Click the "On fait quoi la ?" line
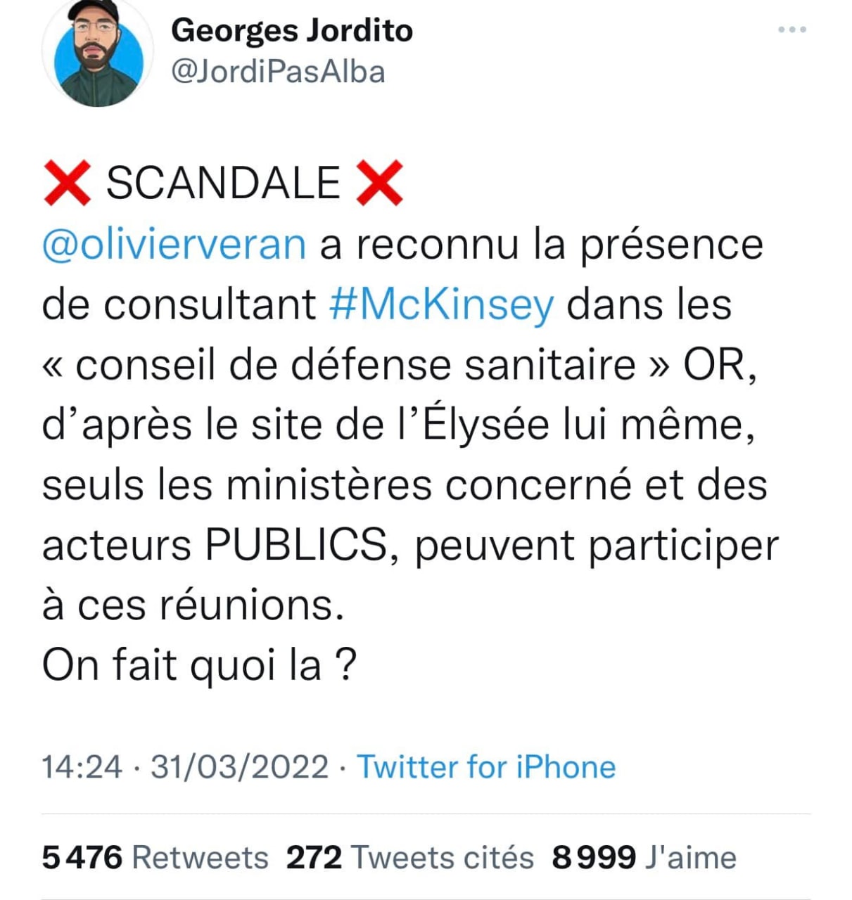Screen dimensions: 852x900 [x=199, y=664]
